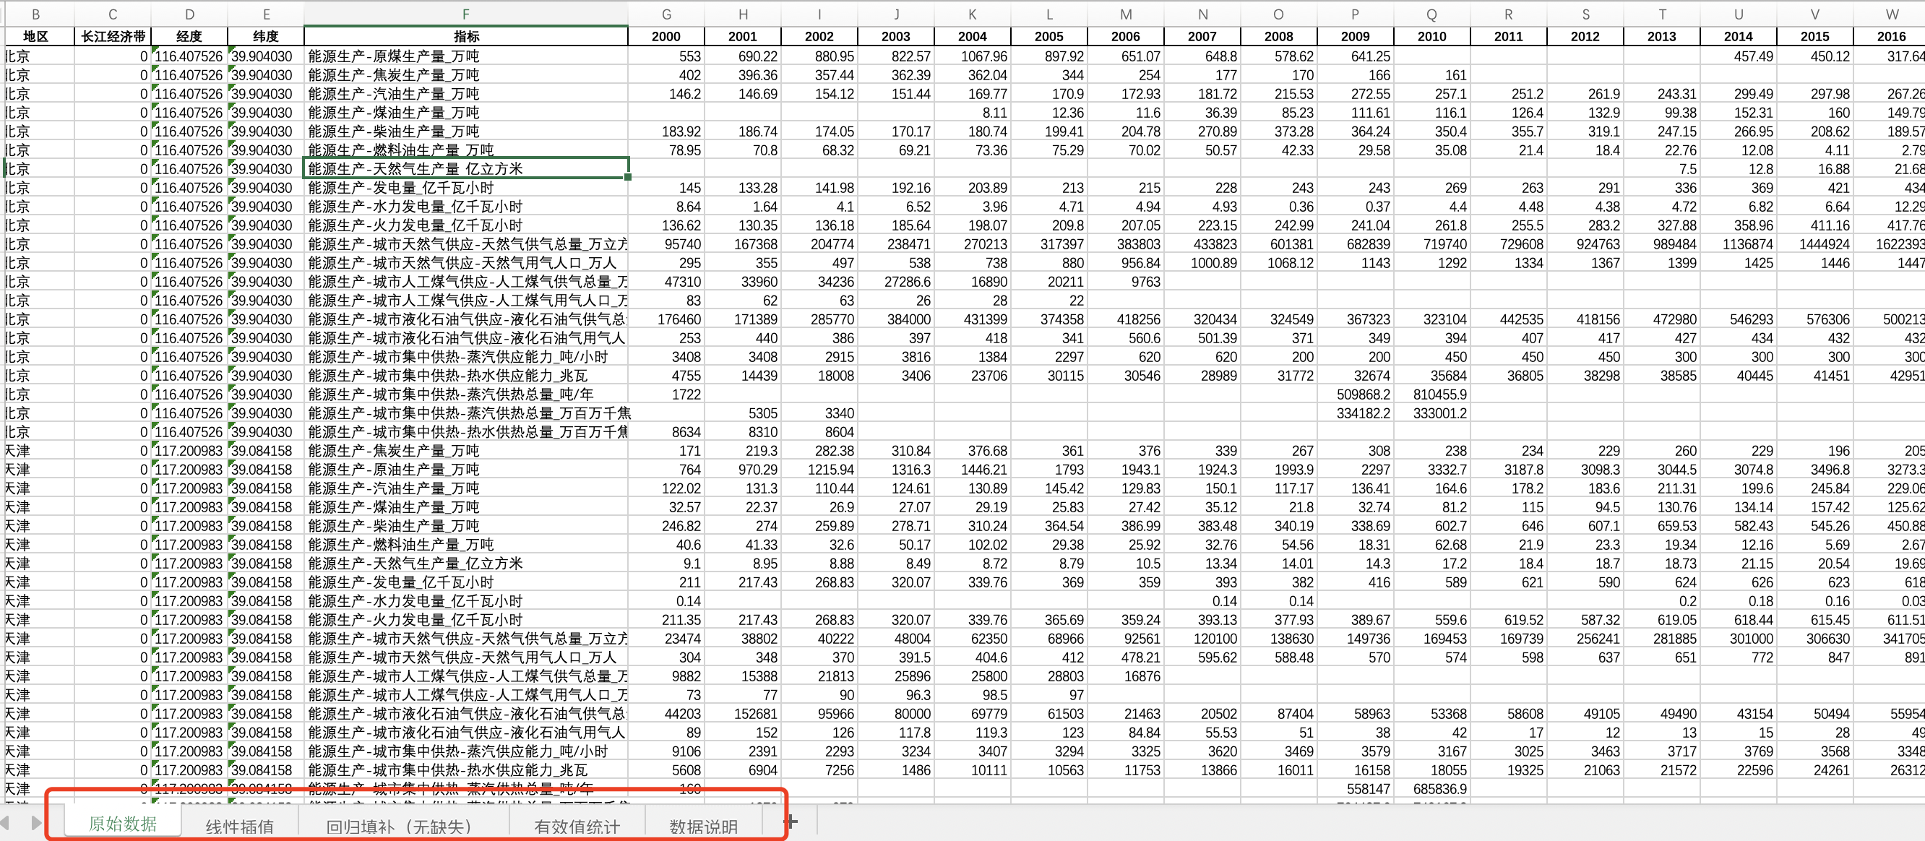
Task: Click the scroll sheet tabs left arrow
Action: pos(5,823)
